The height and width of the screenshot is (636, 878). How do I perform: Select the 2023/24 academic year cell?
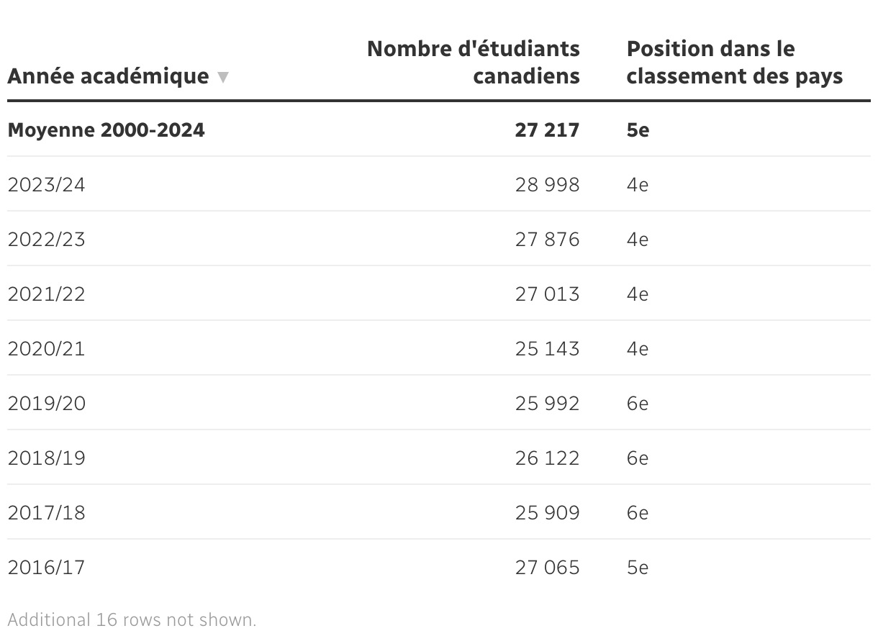pyautogui.click(x=47, y=185)
